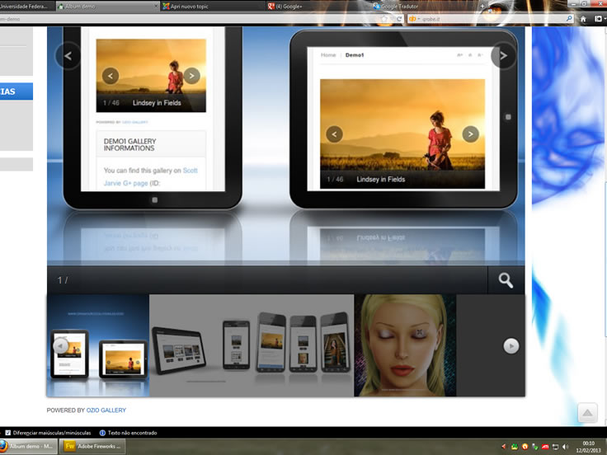Click the taskbar clock showing 00:10

click(x=588, y=447)
